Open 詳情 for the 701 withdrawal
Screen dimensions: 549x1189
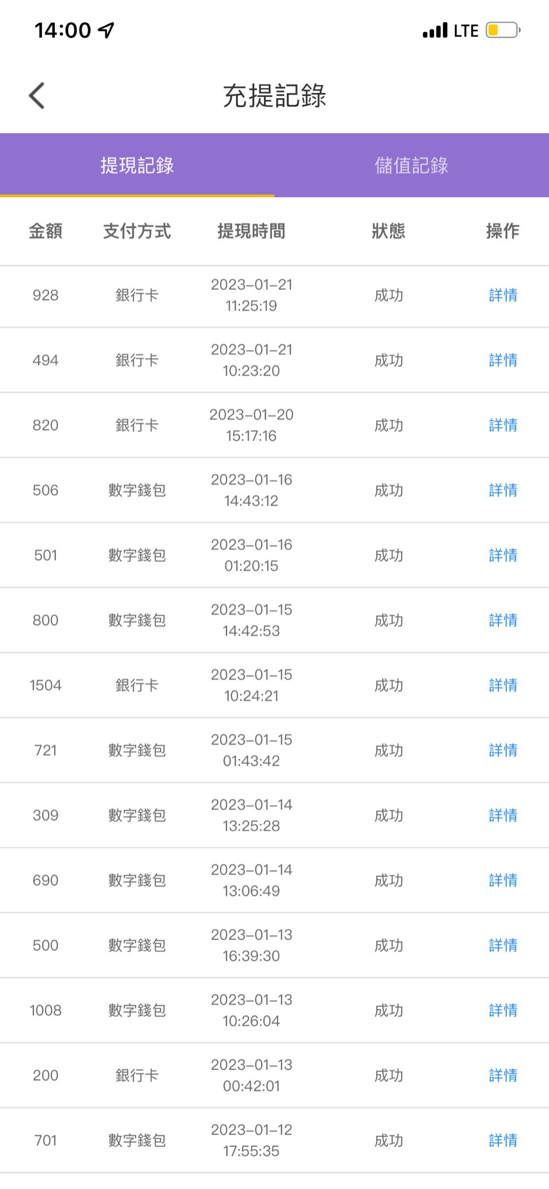pos(503,1141)
